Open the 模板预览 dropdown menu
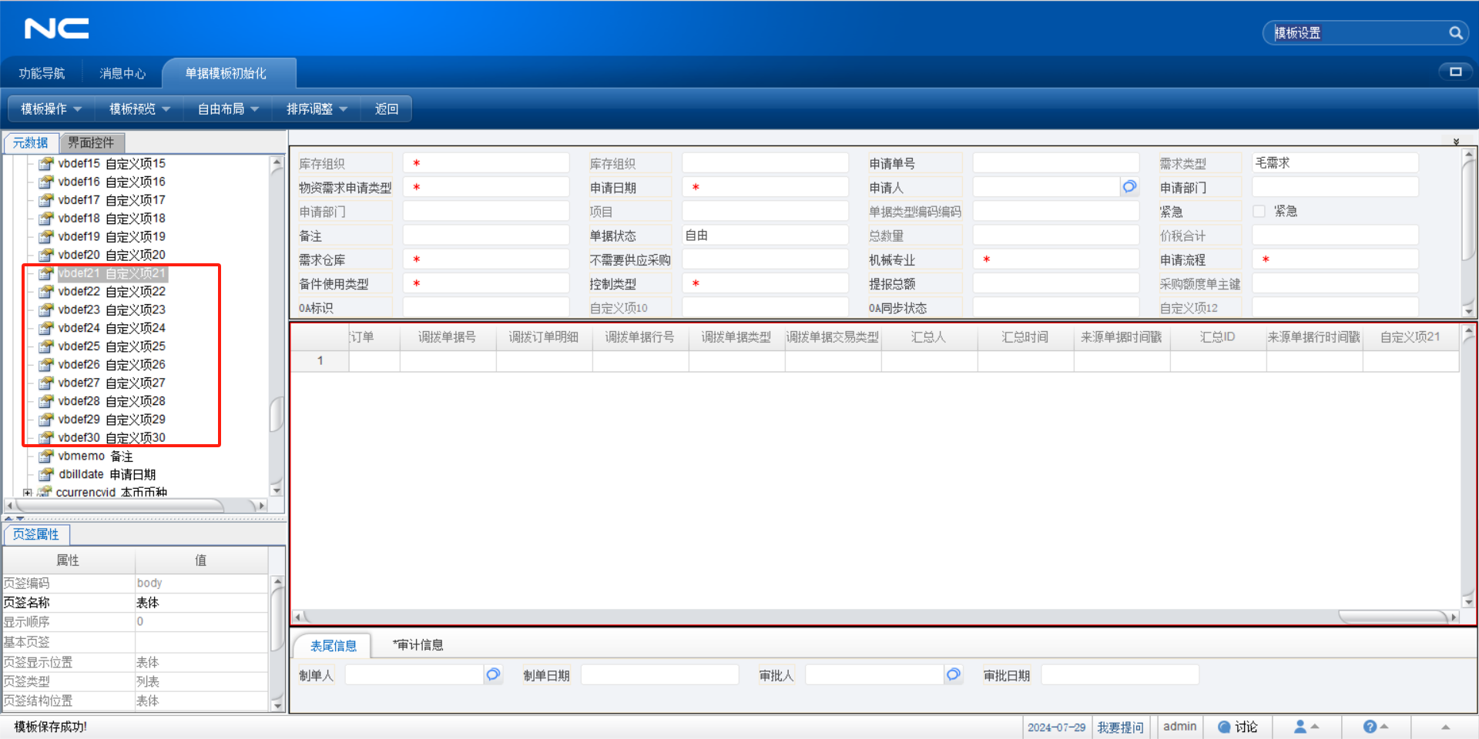This screenshot has width=1479, height=739. (139, 109)
